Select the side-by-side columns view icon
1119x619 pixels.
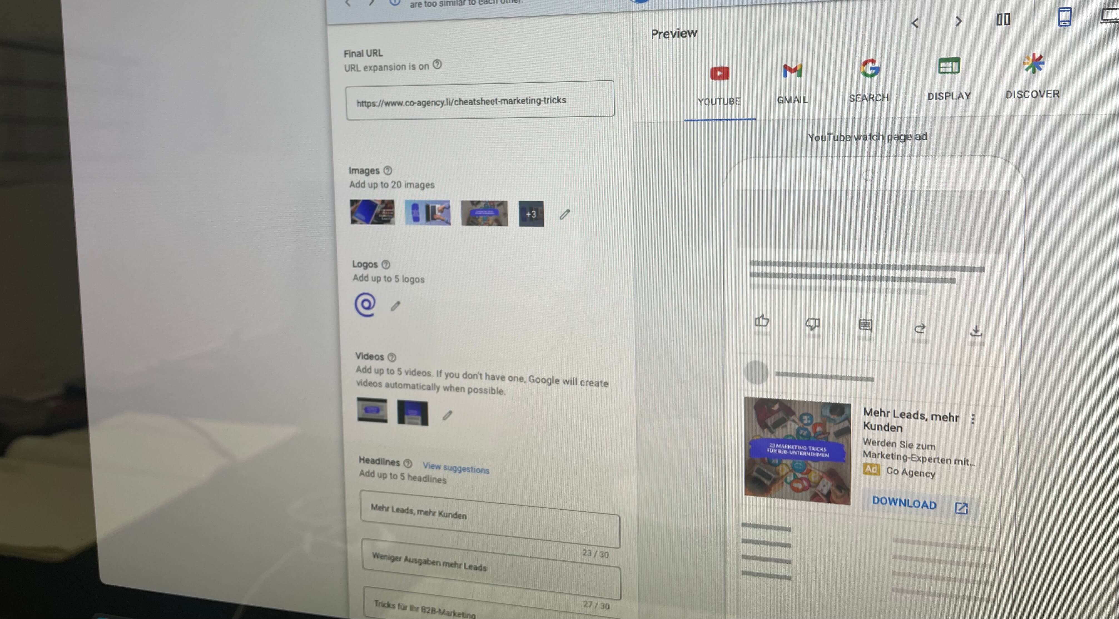1003,19
